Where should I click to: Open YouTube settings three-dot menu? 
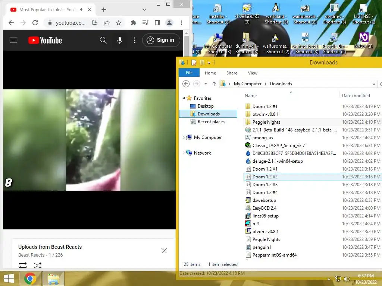(x=134, y=40)
